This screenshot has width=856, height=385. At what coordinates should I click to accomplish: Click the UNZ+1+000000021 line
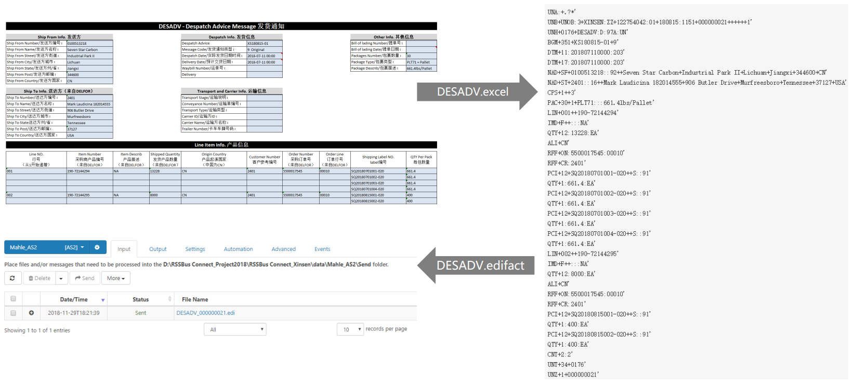pyautogui.click(x=573, y=375)
